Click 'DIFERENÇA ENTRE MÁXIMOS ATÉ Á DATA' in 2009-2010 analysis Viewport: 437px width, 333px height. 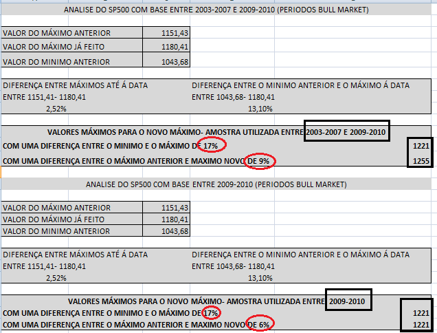click(x=76, y=255)
